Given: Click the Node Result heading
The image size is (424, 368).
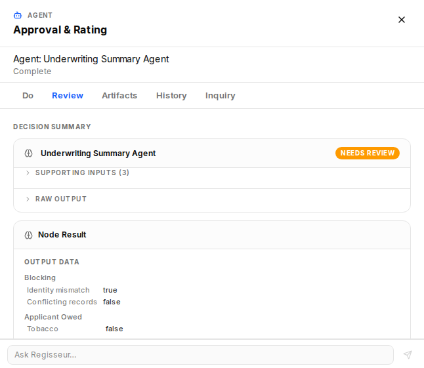Looking at the screenshot, I should [x=62, y=235].
